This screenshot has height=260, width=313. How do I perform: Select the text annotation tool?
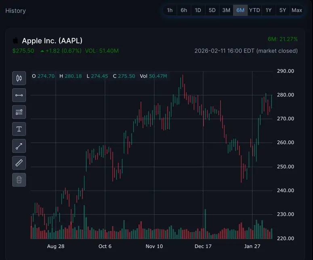click(x=19, y=129)
